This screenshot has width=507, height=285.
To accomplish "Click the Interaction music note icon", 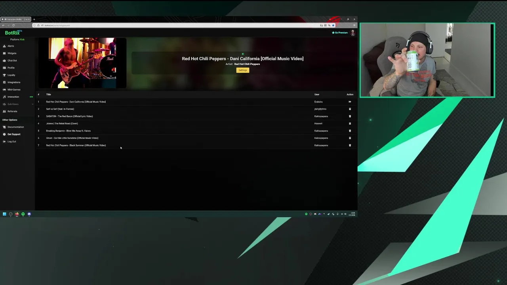I will 4,97.
